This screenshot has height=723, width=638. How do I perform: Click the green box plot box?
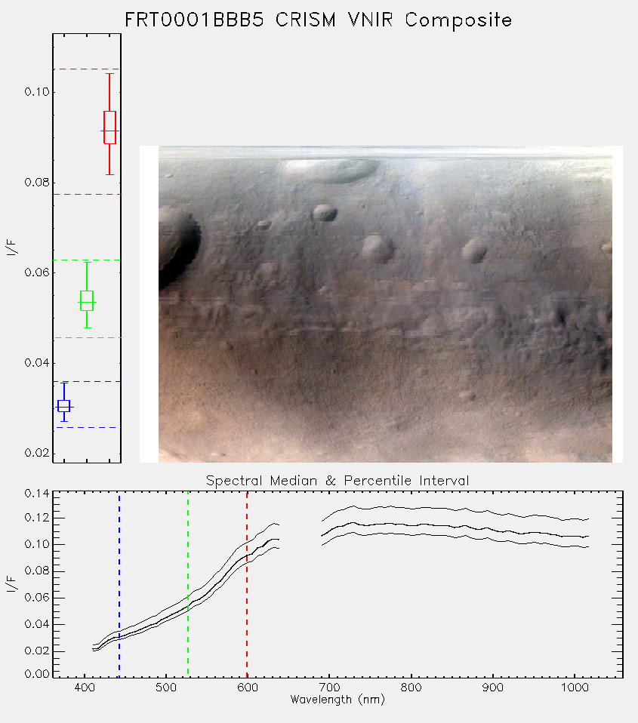point(87,300)
